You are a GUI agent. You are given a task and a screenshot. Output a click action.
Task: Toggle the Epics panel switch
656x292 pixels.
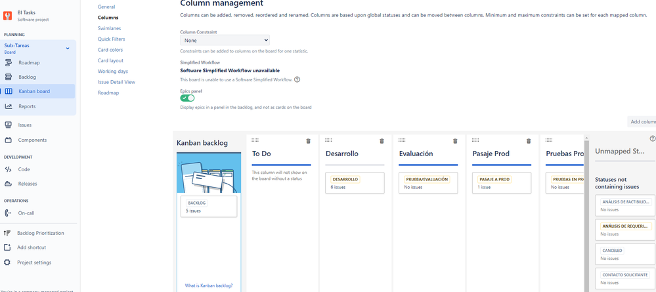187,98
